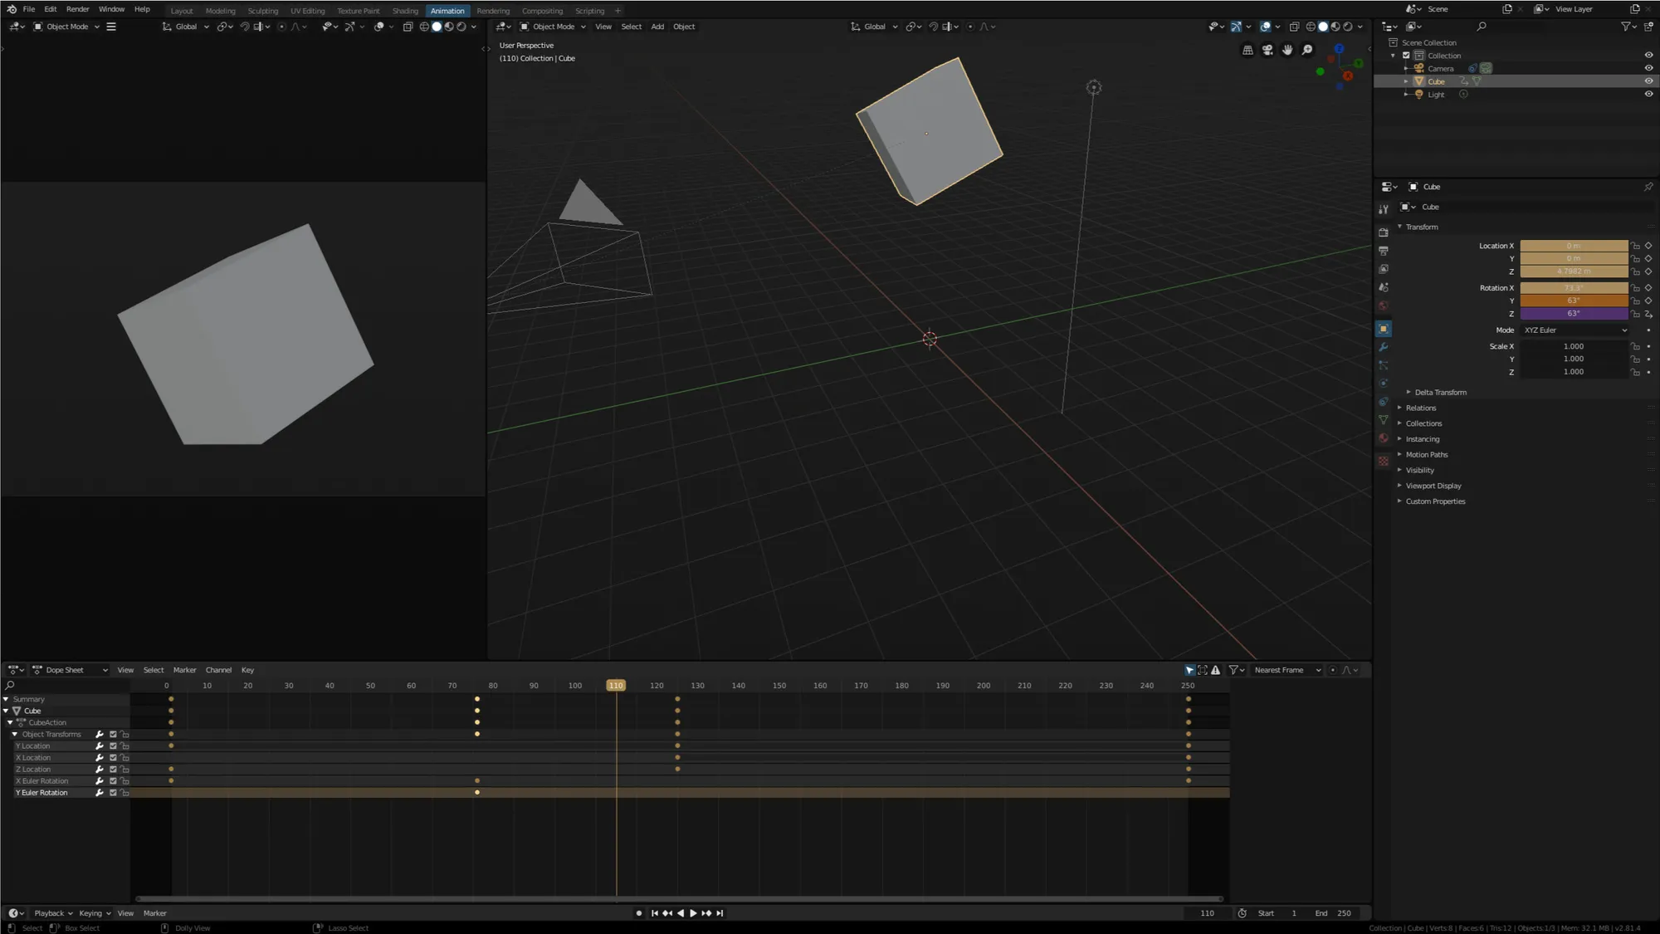Click the zoom view magnifier icon
Viewport: 1660px width, 934px height.
click(1307, 51)
